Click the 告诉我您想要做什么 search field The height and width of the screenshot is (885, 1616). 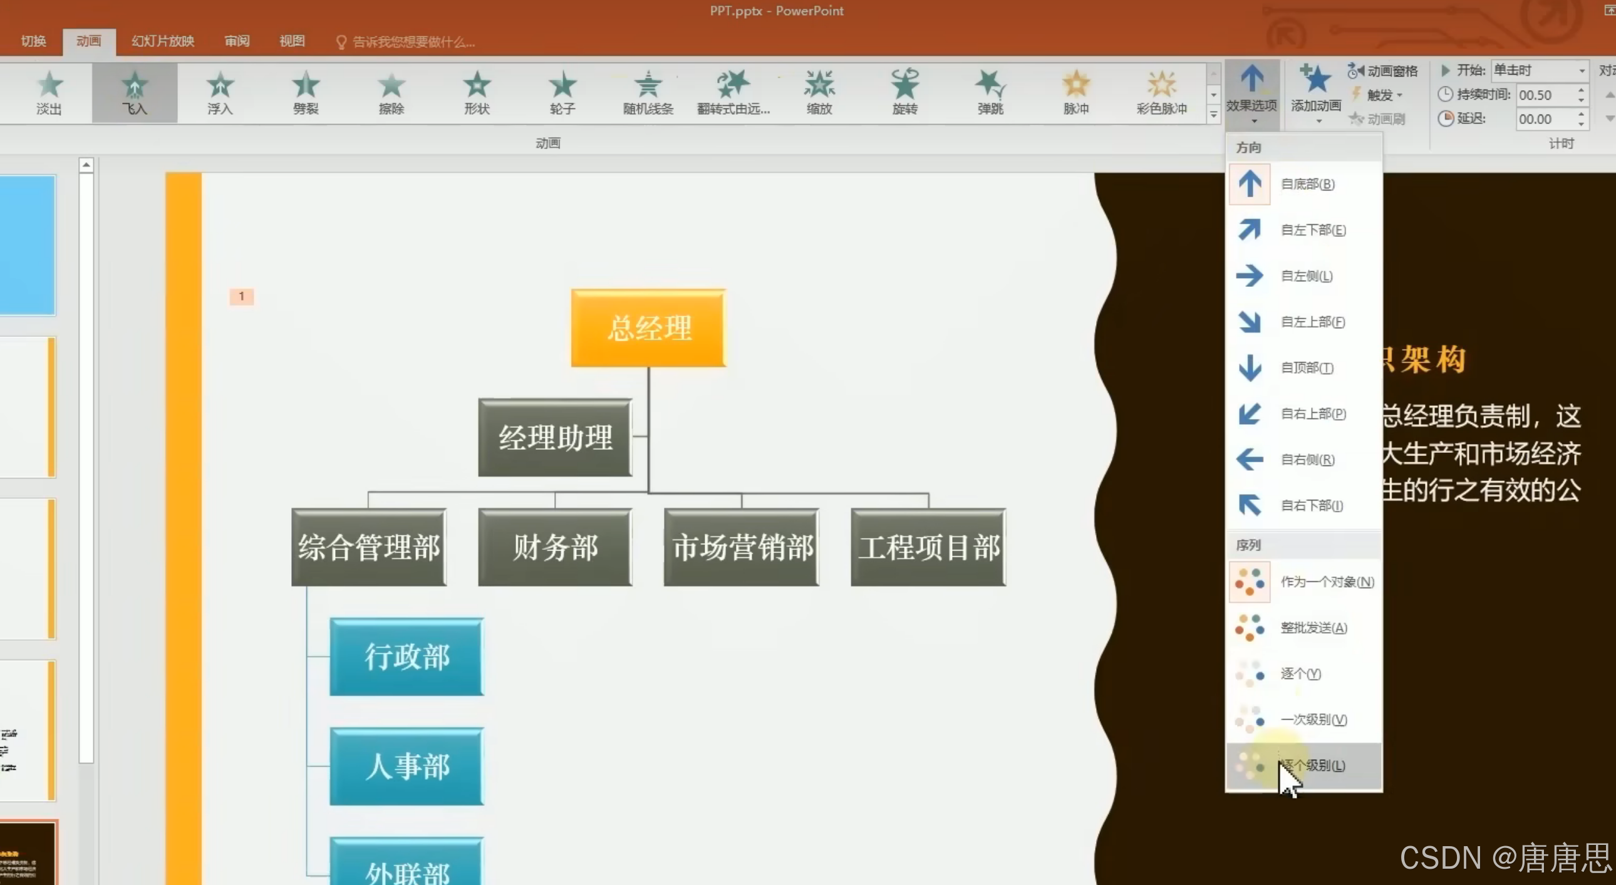click(x=413, y=42)
